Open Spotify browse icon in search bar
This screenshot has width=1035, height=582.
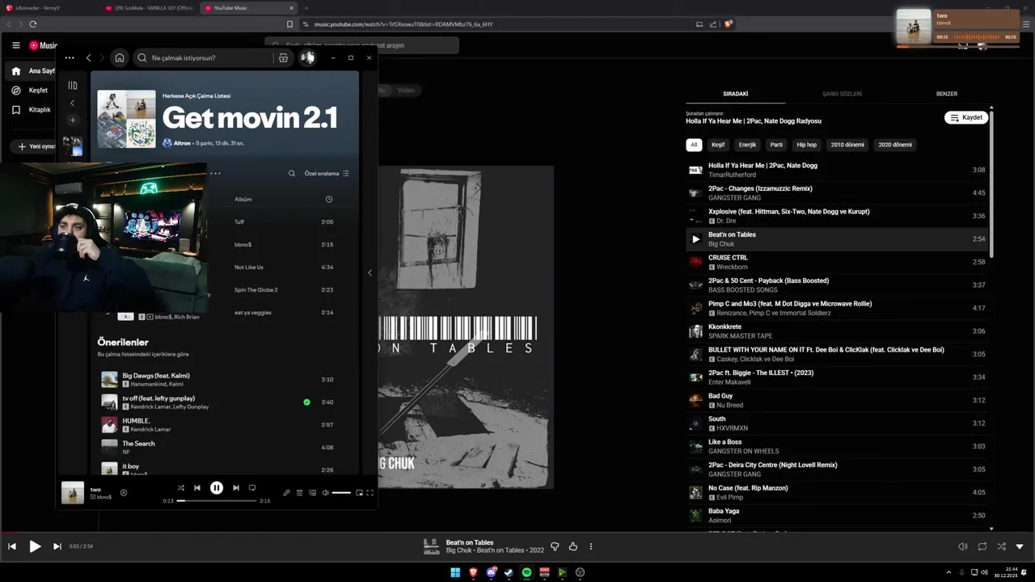(283, 57)
